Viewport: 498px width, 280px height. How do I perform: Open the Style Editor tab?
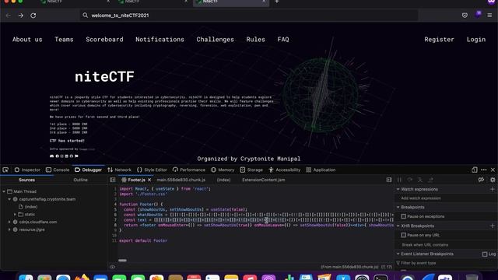pos(152,170)
